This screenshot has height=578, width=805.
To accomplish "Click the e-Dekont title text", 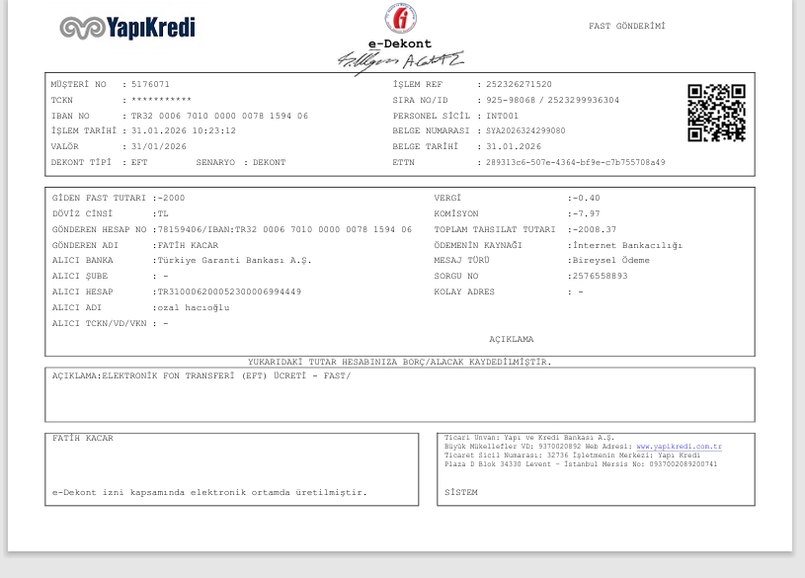I will coord(400,43).
